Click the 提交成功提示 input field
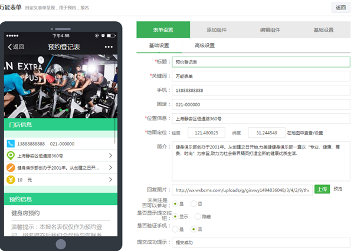Image resolution: width=354 pixels, height=251 pixels. tap(261, 242)
